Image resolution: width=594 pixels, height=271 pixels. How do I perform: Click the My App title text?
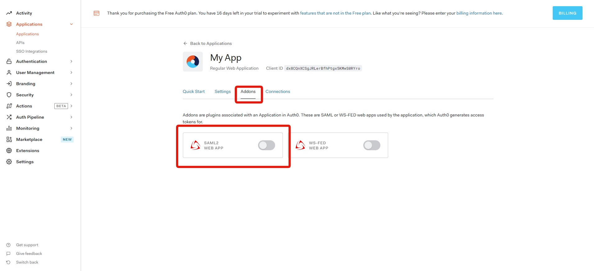pos(226,58)
